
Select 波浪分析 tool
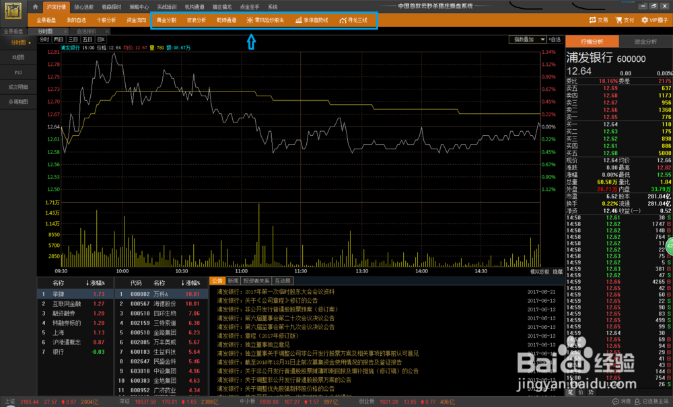click(197, 20)
